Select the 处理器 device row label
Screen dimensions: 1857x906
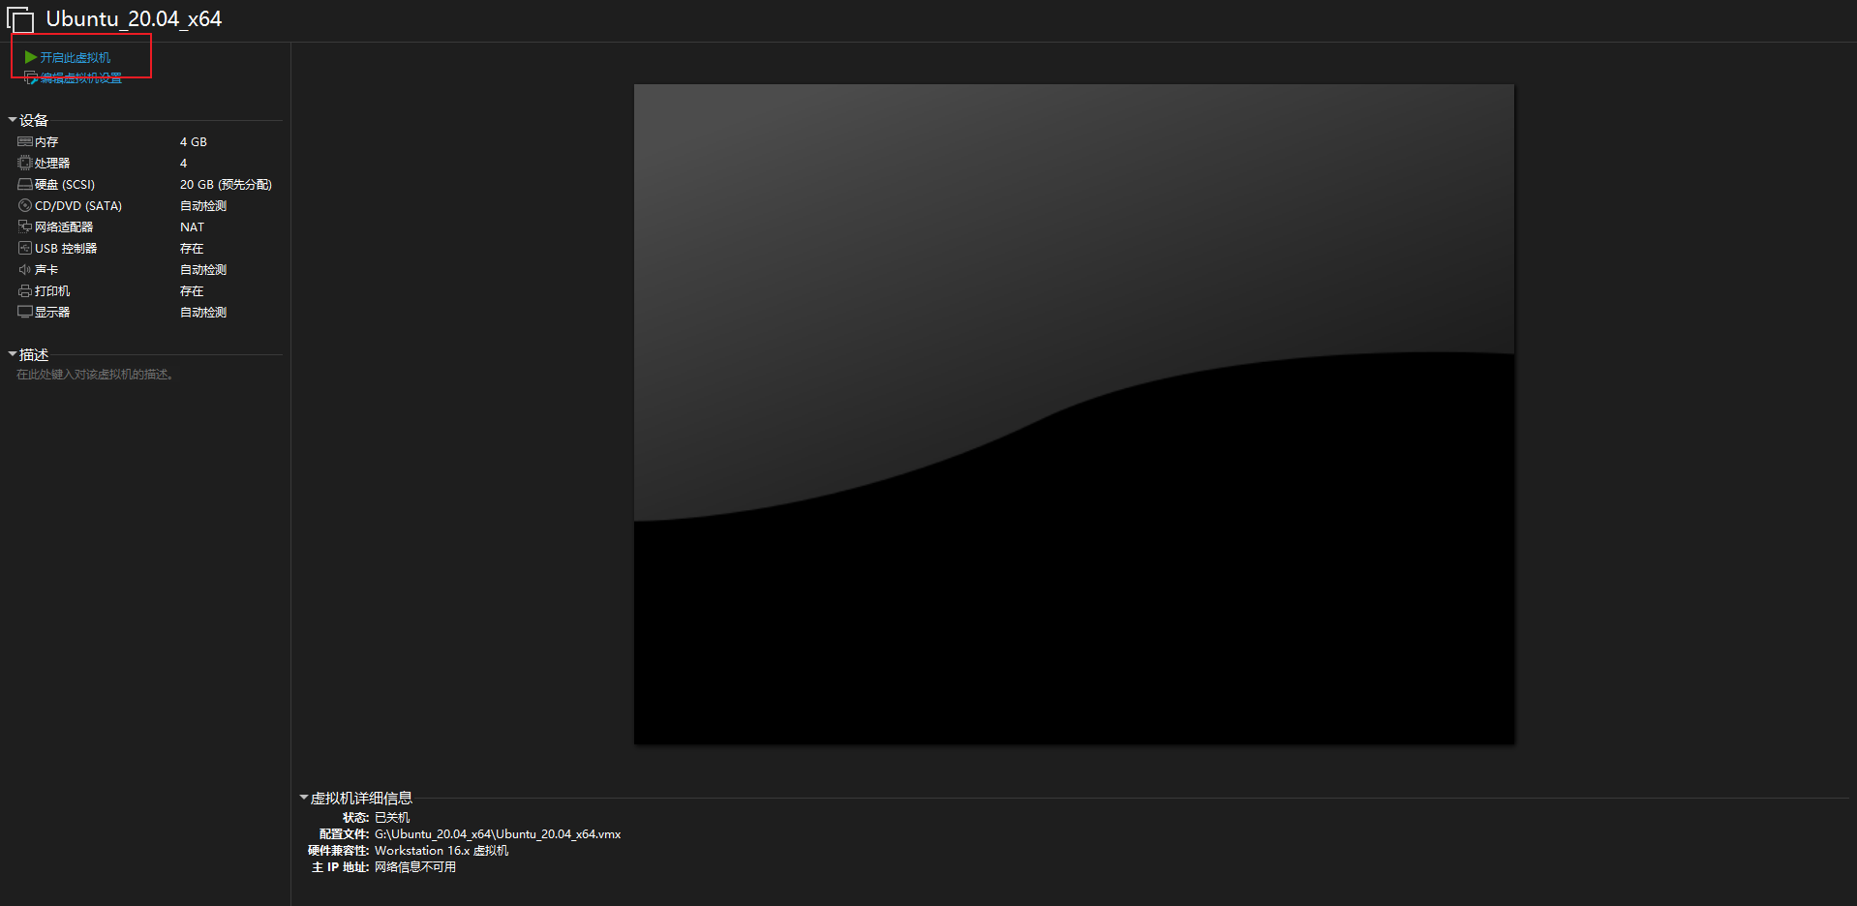[x=52, y=164]
